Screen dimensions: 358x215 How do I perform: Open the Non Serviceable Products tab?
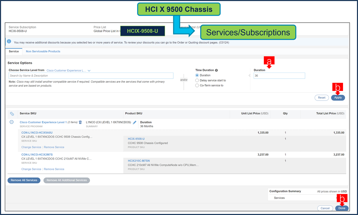(43, 52)
